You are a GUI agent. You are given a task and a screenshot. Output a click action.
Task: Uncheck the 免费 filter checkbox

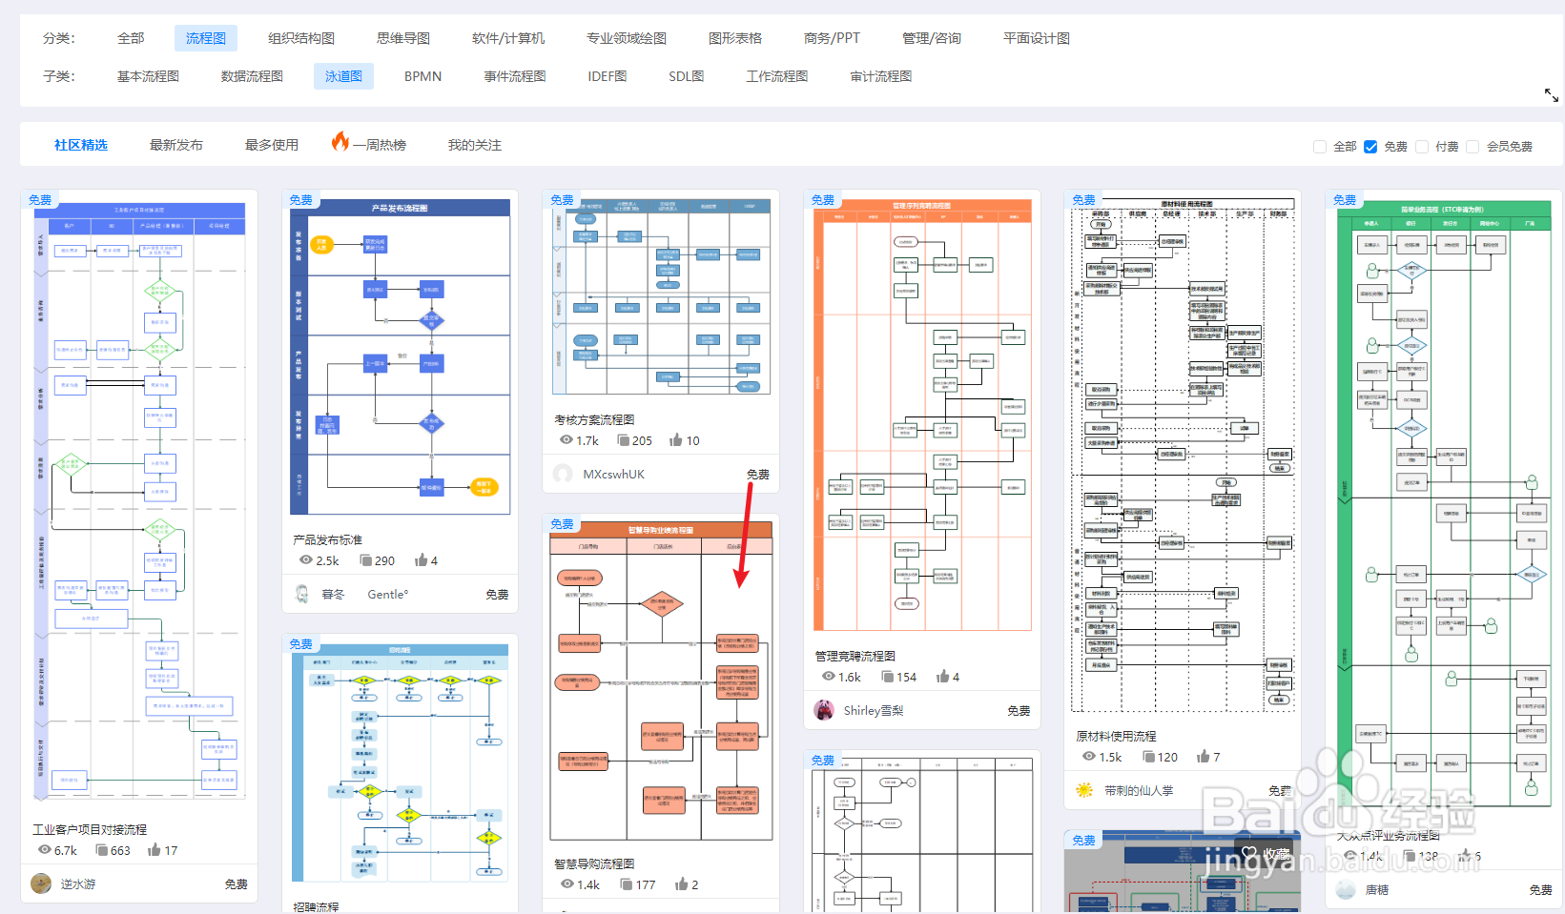1370,147
